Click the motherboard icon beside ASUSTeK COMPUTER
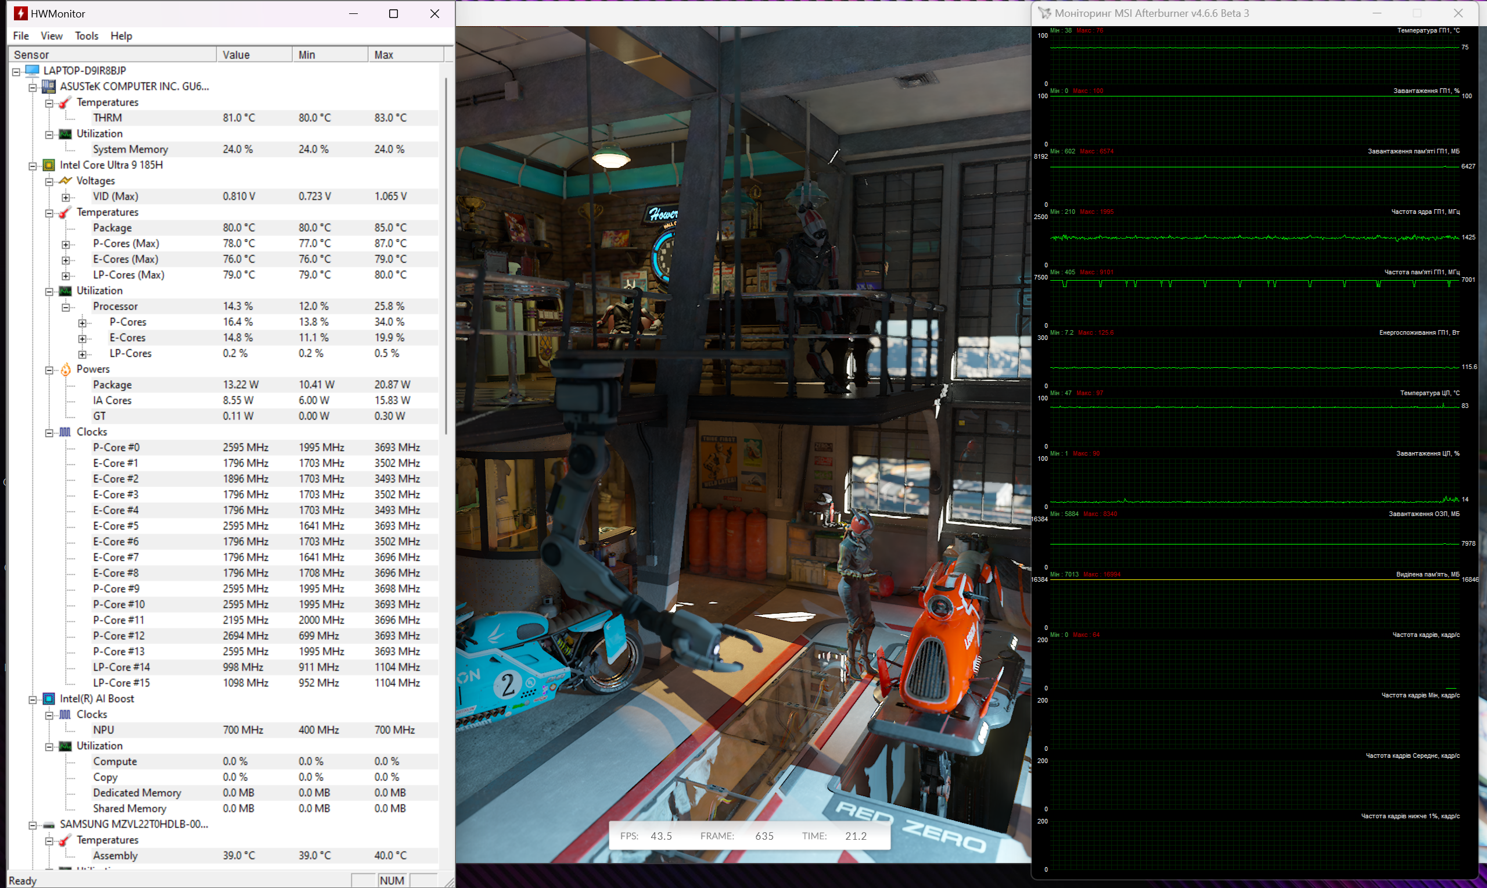The height and width of the screenshot is (888, 1487). click(x=49, y=86)
